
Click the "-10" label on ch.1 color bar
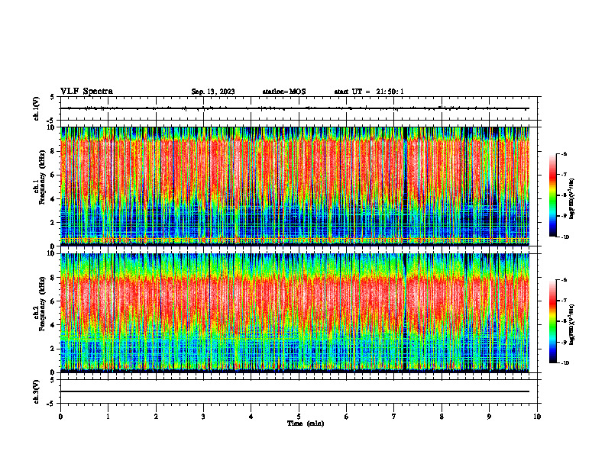click(x=565, y=237)
